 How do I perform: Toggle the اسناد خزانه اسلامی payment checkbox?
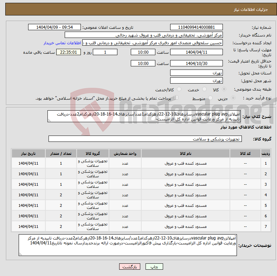[x=176, y=98]
